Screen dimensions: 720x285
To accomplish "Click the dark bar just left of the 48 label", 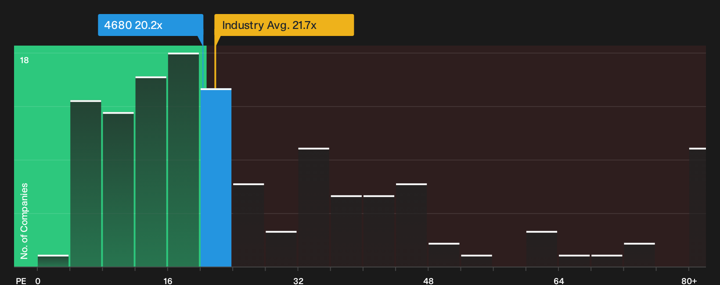I will click(411, 225).
